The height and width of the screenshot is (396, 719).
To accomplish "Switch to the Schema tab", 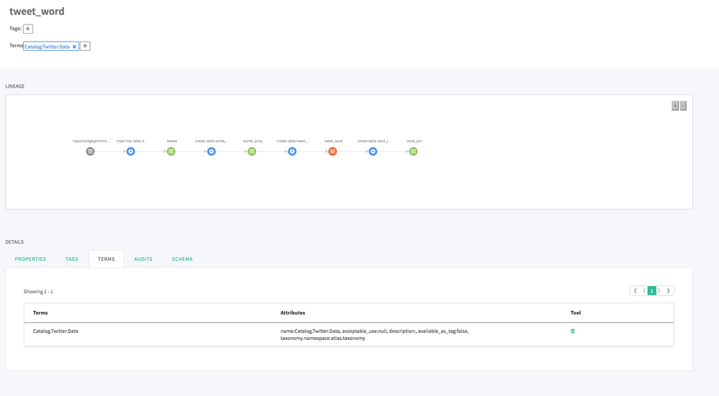I will [182, 259].
